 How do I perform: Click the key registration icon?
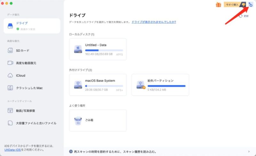pyautogui.click(x=251, y=4)
